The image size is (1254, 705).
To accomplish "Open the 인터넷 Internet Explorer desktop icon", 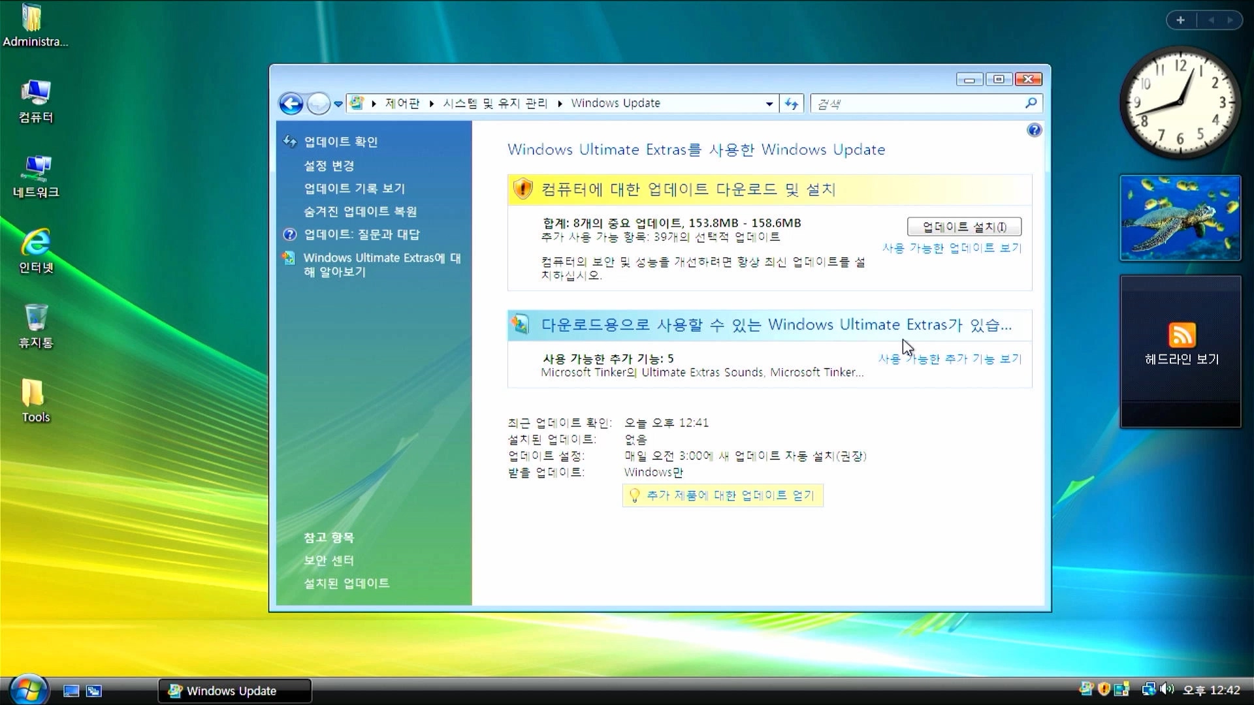I will tap(35, 251).
